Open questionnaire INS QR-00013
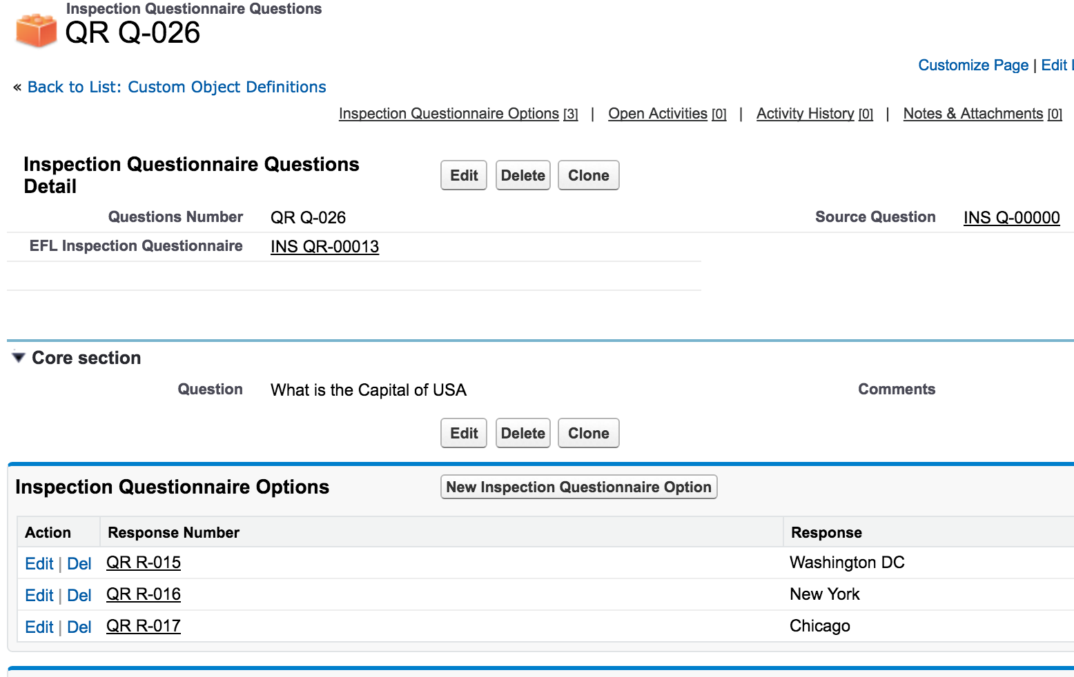This screenshot has height=677, width=1074. tap(324, 247)
